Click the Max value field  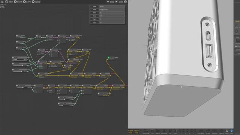tap(112, 16)
